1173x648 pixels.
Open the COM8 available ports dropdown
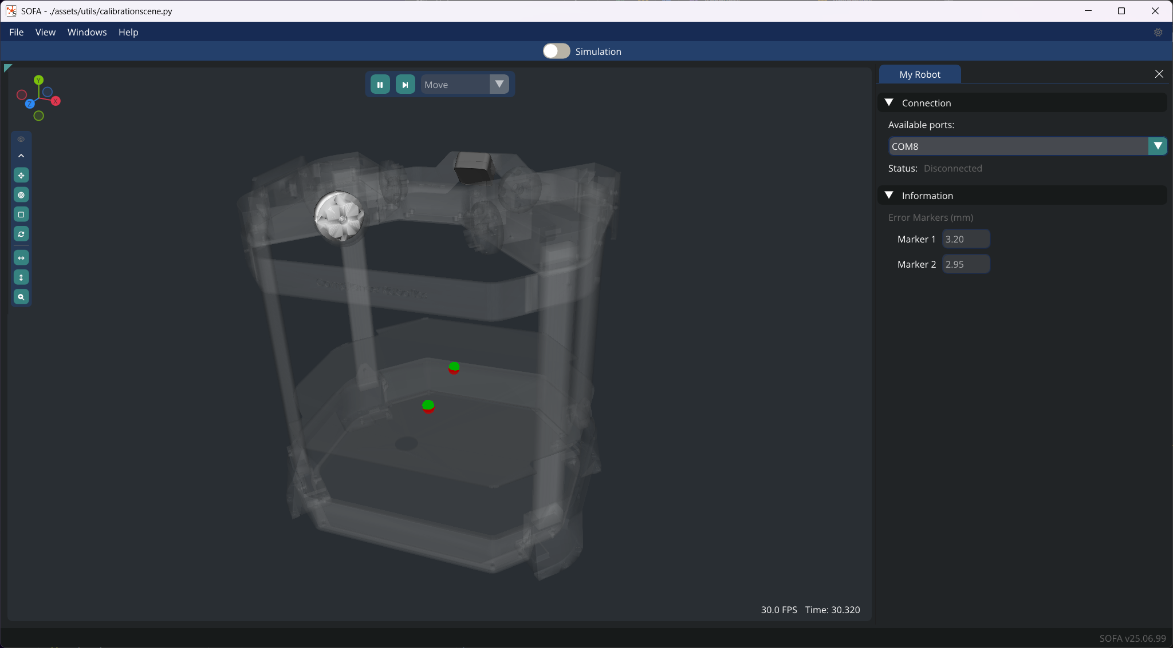(1158, 146)
